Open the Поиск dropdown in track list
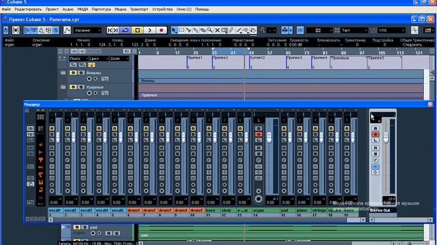The width and height of the screenshot is (437, 245). pyautogui.click(x=79, y=59)
